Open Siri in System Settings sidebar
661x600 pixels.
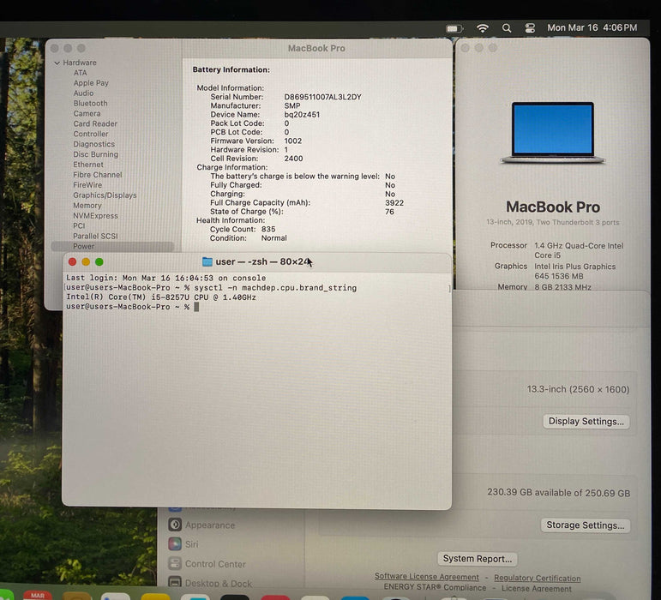point(183,544)
